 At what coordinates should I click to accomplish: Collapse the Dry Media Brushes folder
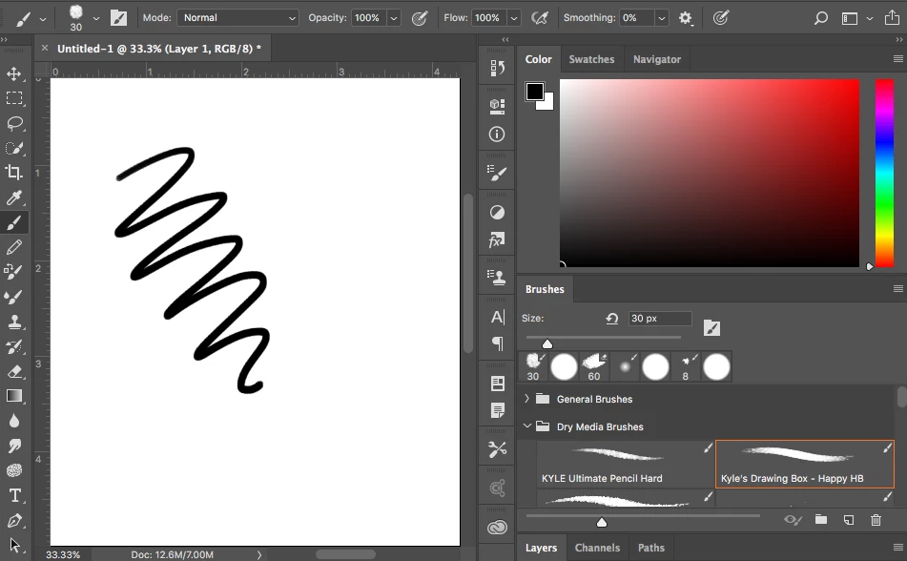tap(526, 426)
